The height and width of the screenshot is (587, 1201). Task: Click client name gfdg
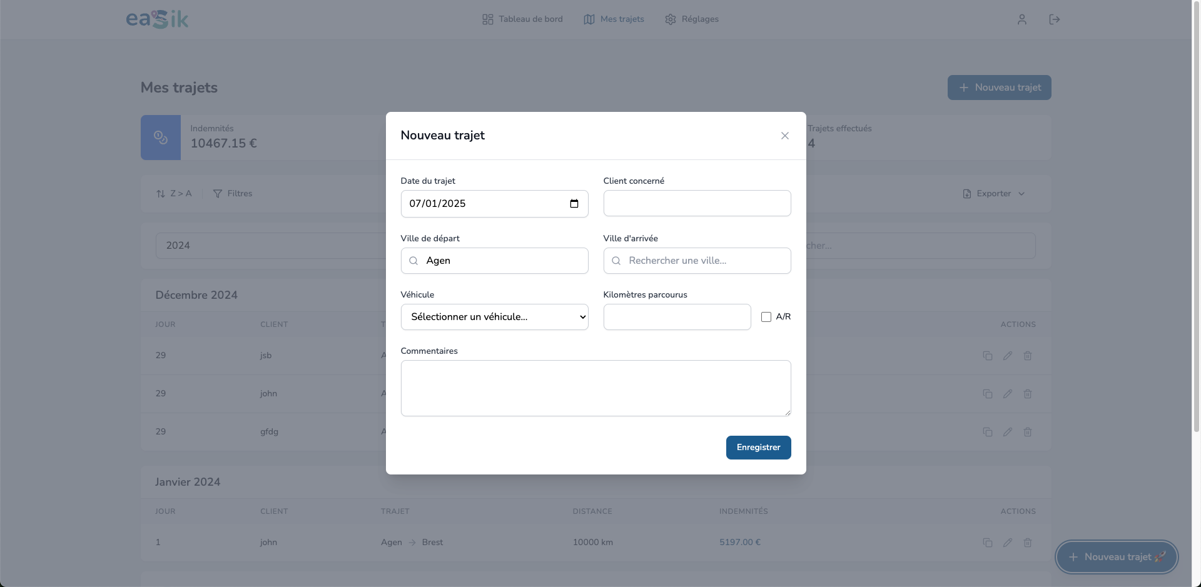tap(270, 432)
